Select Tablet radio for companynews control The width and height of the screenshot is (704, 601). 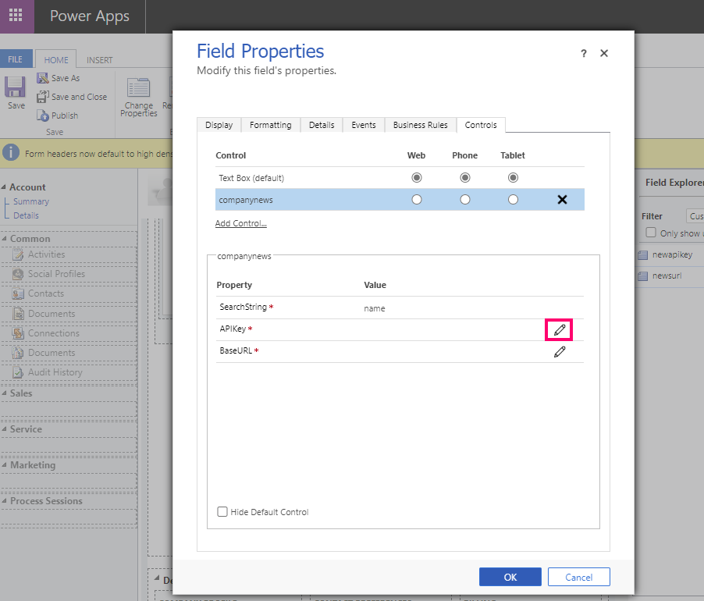pos(514,199)
